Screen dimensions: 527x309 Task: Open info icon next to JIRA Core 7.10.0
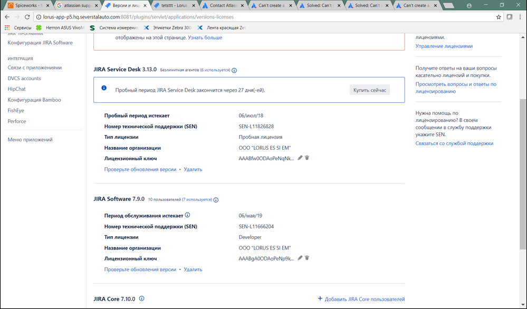(142, 298)
